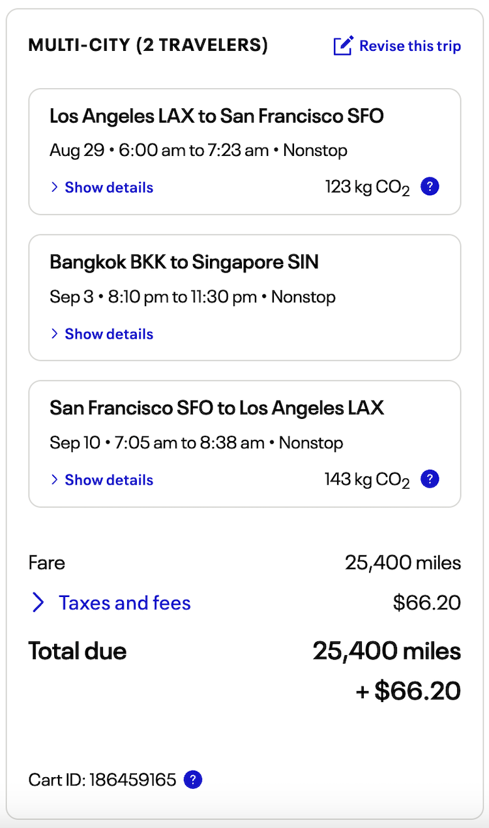This screenshot has height=828, width=489.
Task: Select the Bangkok BKK to Singapore SIN heading
Action: pos(184,262)
